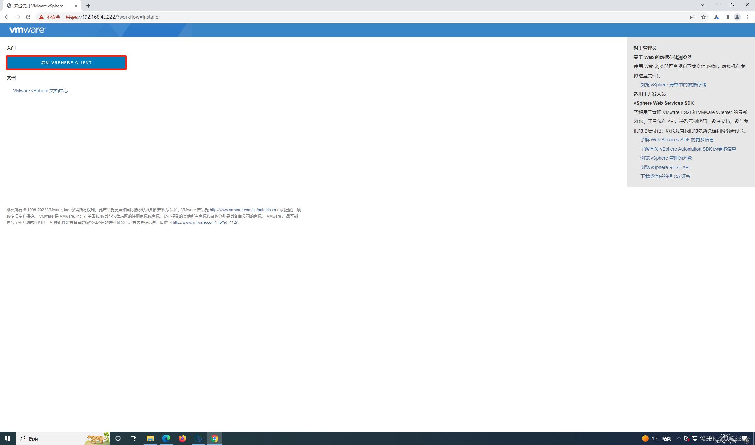Click the browser forward arrow
The image size is (755, 445).
(x=18, y=17)
